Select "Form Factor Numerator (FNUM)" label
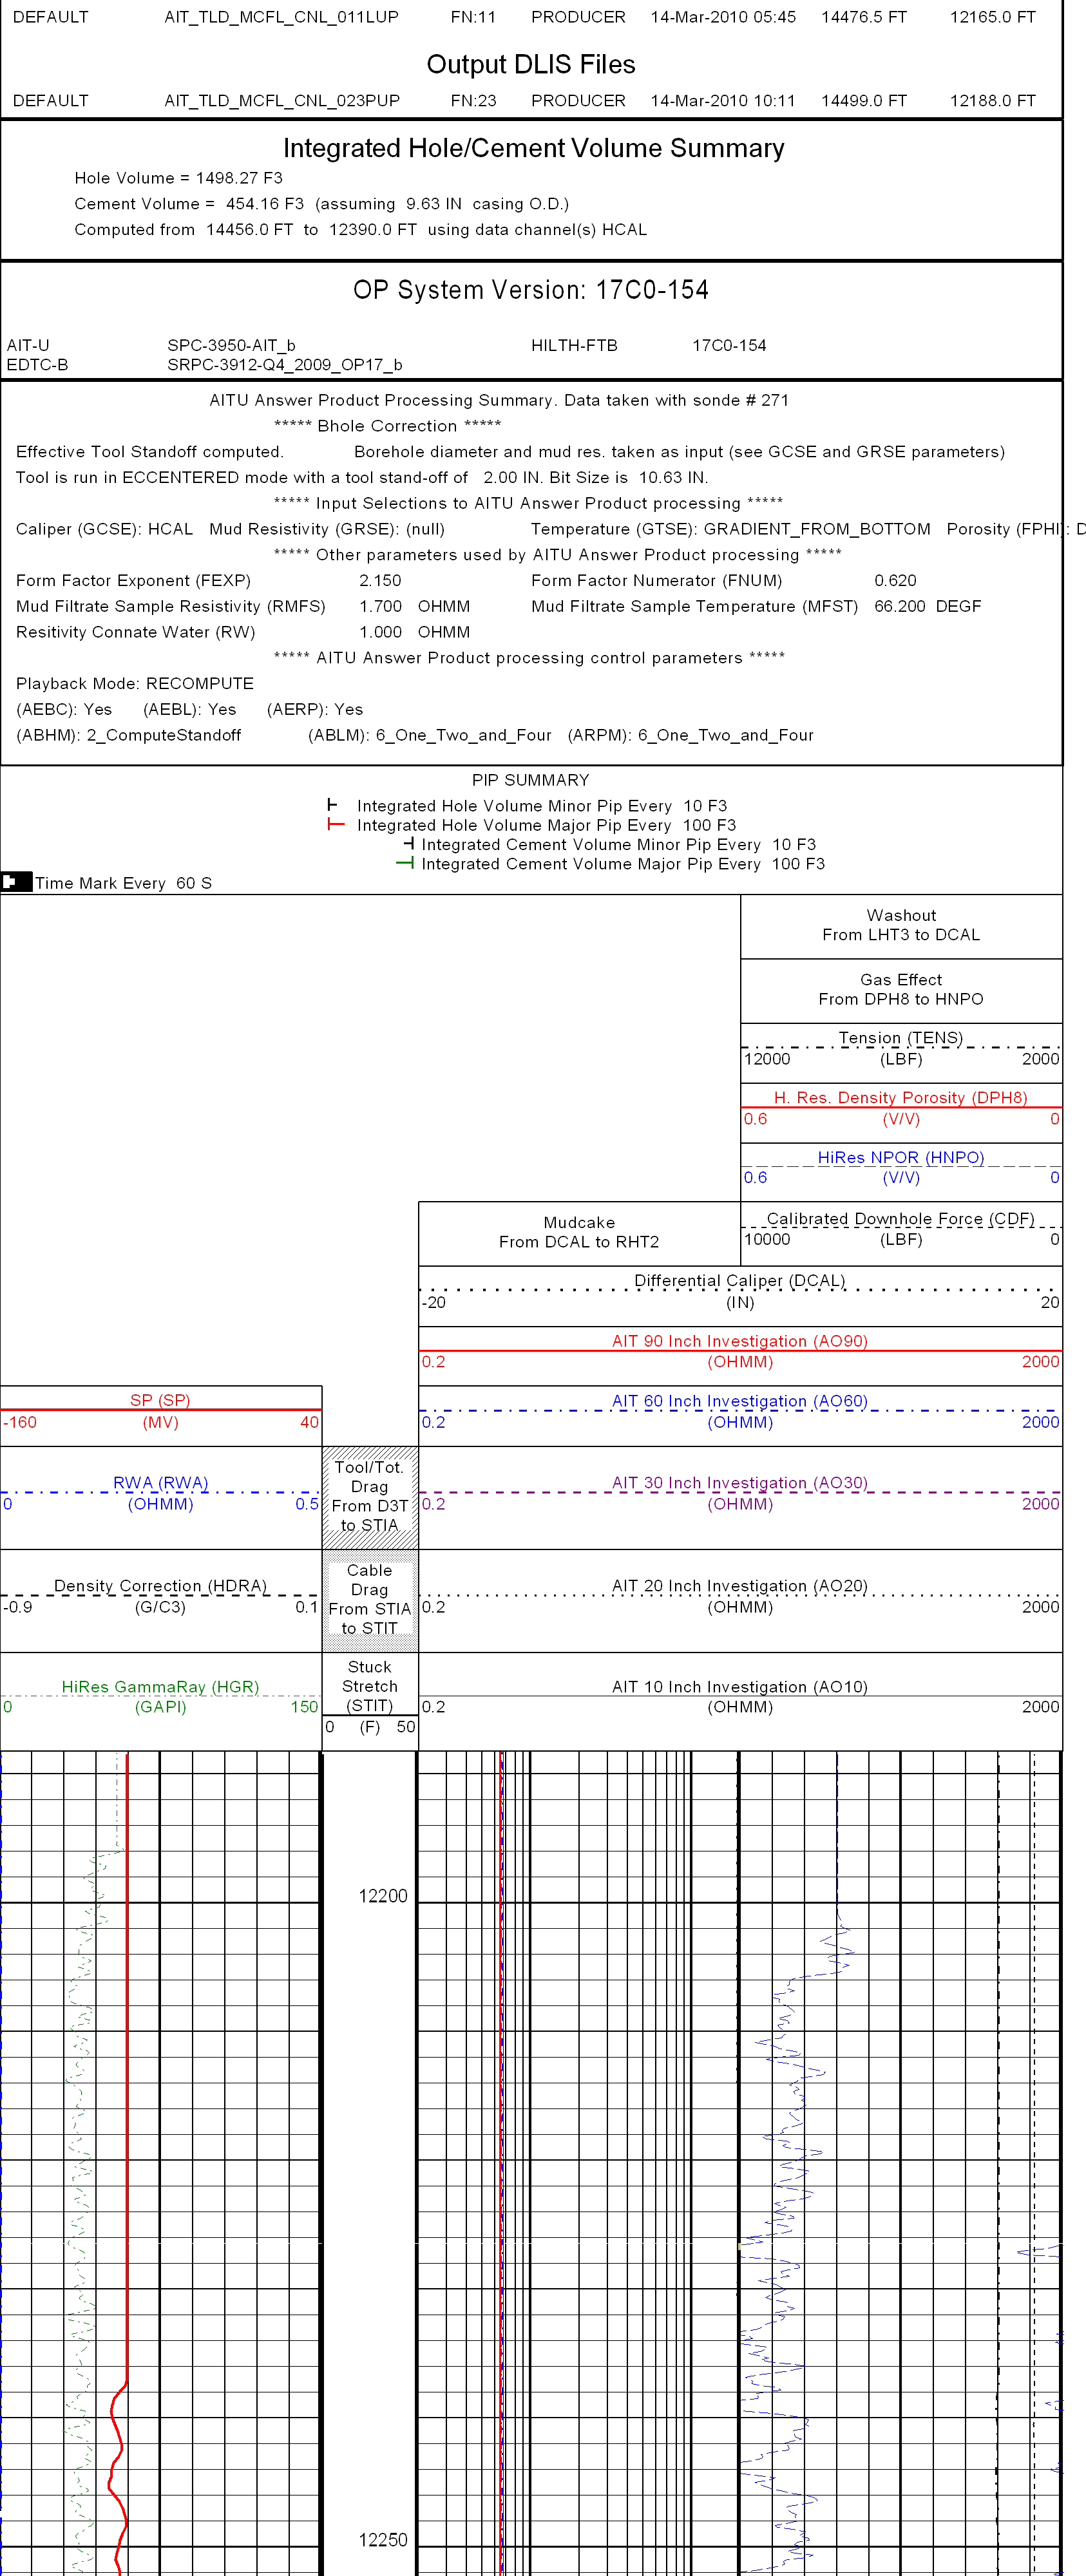The image size is (1086, 2576). 656,580
